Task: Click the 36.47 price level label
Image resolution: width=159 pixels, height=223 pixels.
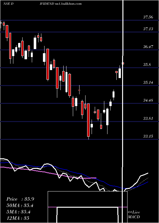Action: (148, 47)
